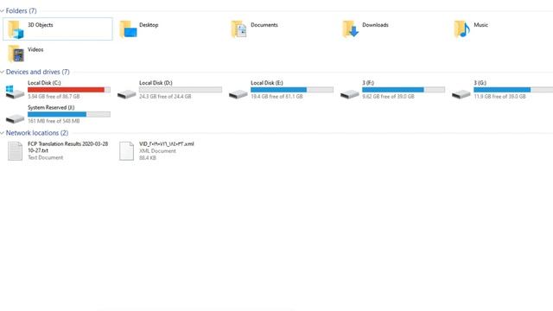This screenshot has width=553, height=311.
Task: Click free space text under 3 (F:)
Action: [x=388, y=96]
